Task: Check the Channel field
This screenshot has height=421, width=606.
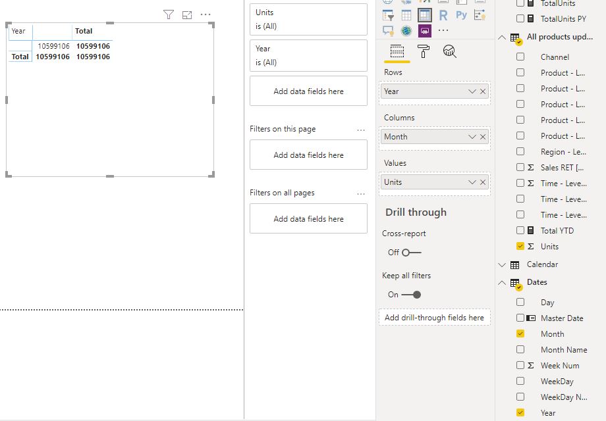Action: [x=520, y=57]
